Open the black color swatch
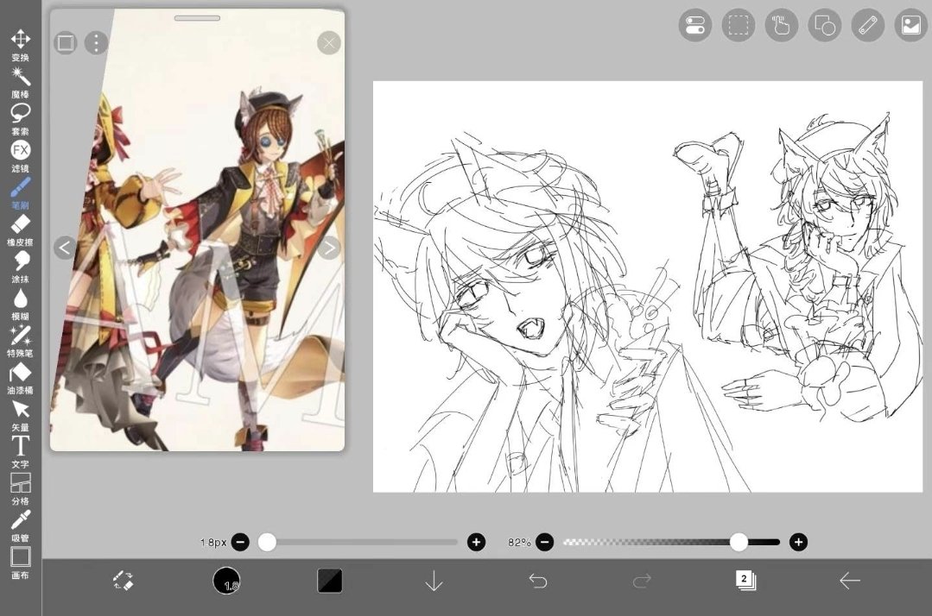 click(330, 581)
